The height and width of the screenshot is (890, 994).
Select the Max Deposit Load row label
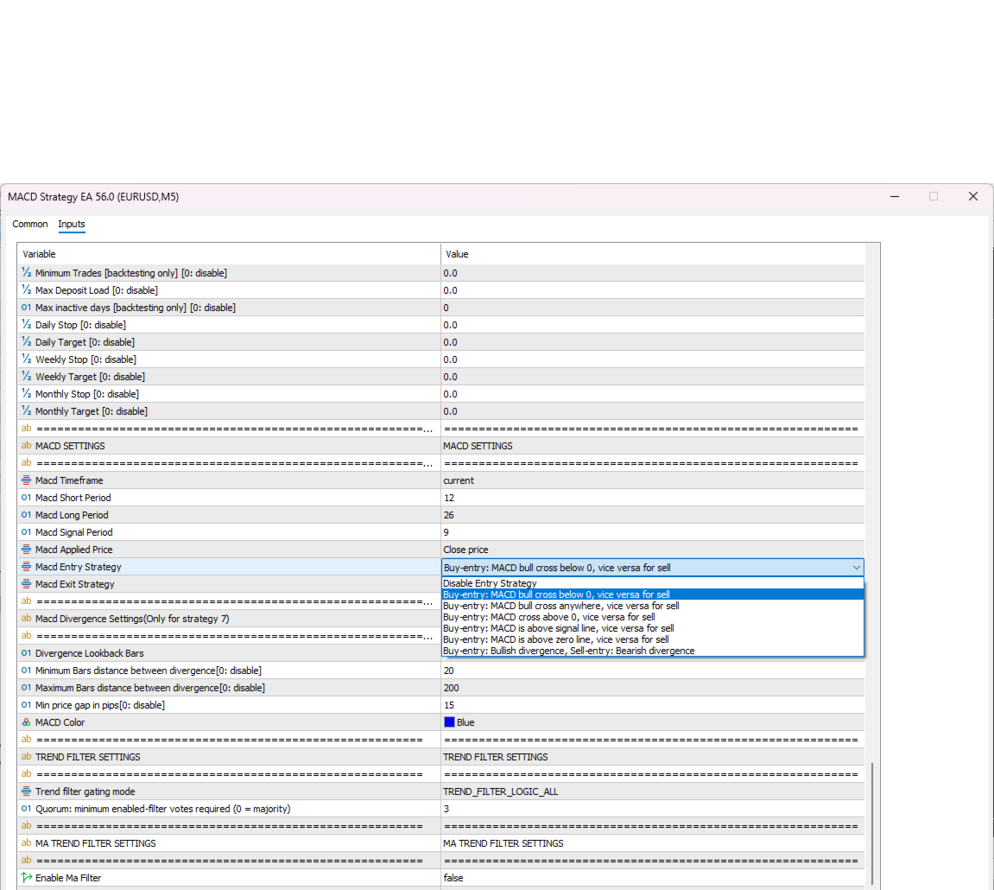(x=97, y=290)
